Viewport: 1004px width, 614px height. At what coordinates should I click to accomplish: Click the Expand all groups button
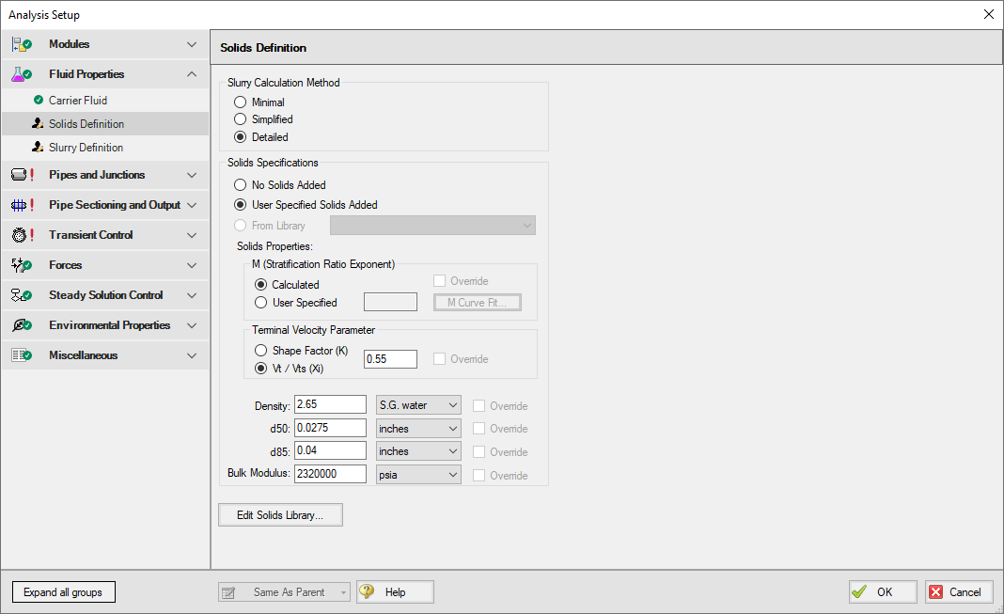pos(63,591)
